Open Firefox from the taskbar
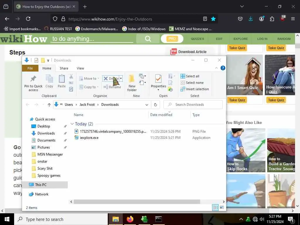The image size is (300, 225). tap(130, 219)
